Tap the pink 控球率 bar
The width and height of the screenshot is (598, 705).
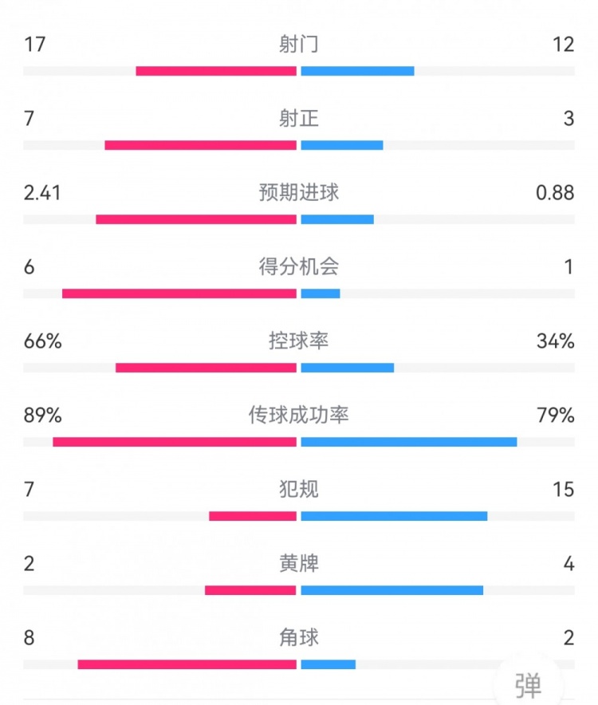coord(206,368)
